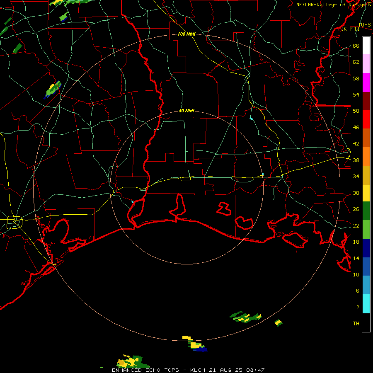The width and height of the screenshot is (373, 373).
Task: Click the green-yellow elongated echo offshore southeast
Action: tap(245, 317)
